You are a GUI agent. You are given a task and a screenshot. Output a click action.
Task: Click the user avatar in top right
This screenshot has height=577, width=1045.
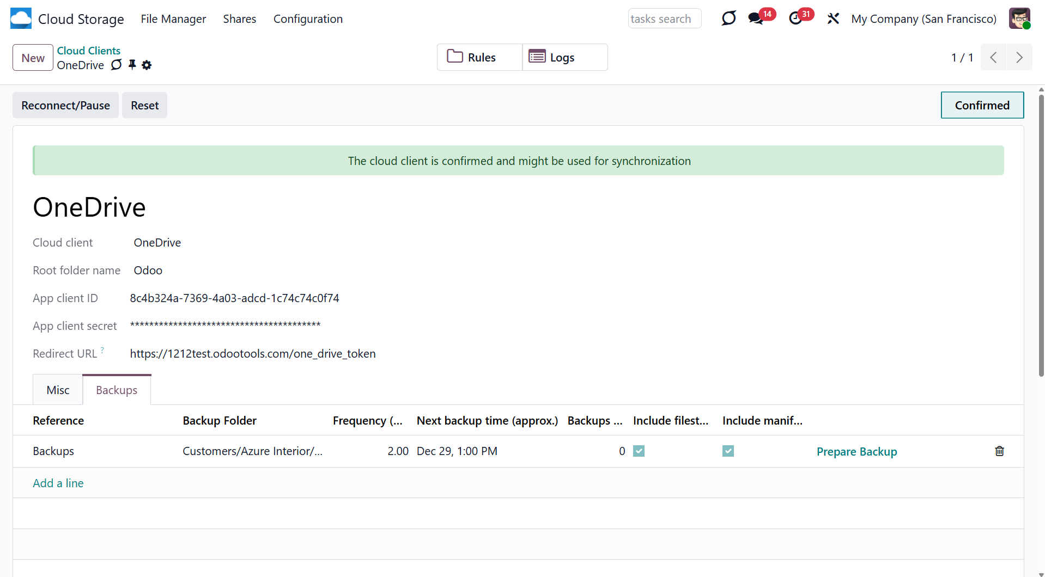1019,19
